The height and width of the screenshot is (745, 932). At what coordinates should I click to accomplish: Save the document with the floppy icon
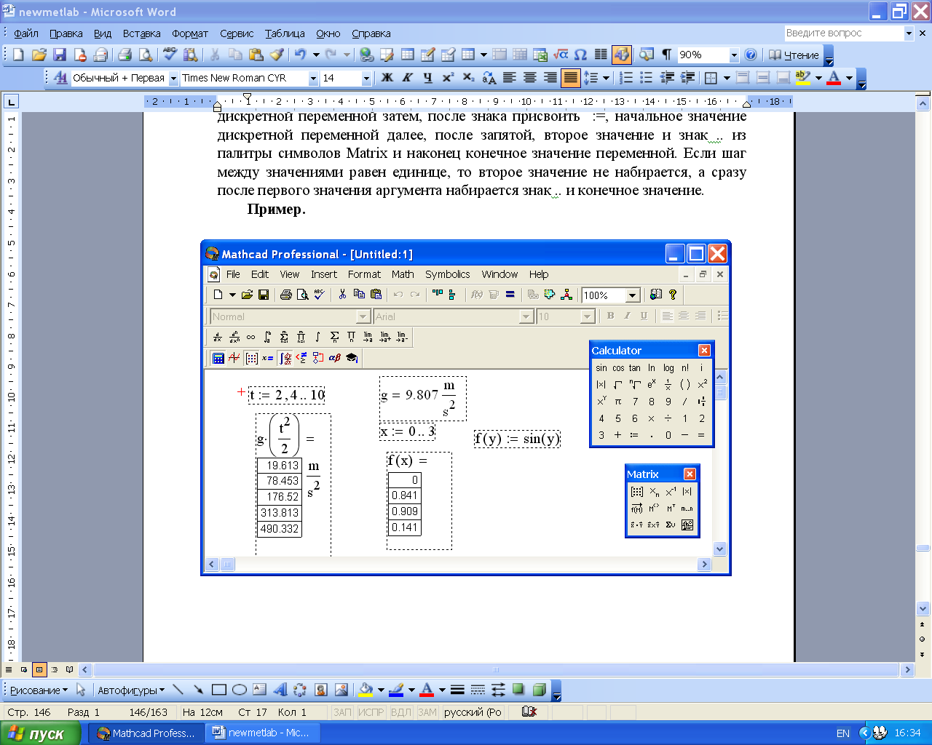[x=60, y=55]
